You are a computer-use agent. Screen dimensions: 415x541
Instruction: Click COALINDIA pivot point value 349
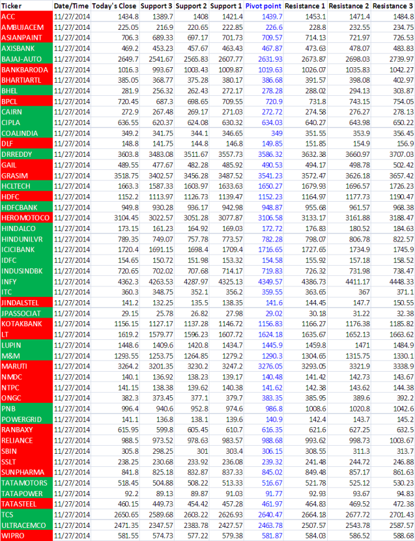pos(277,133)
